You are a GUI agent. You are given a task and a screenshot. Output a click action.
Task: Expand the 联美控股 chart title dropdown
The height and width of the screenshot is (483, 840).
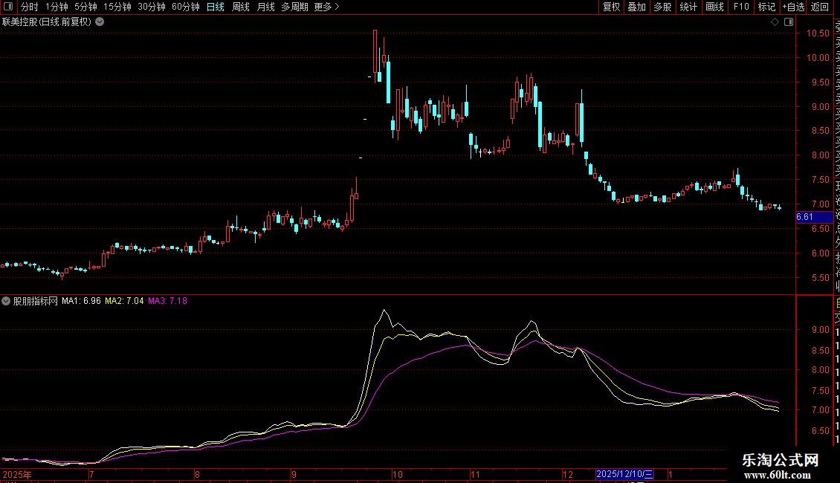point(100,22)
